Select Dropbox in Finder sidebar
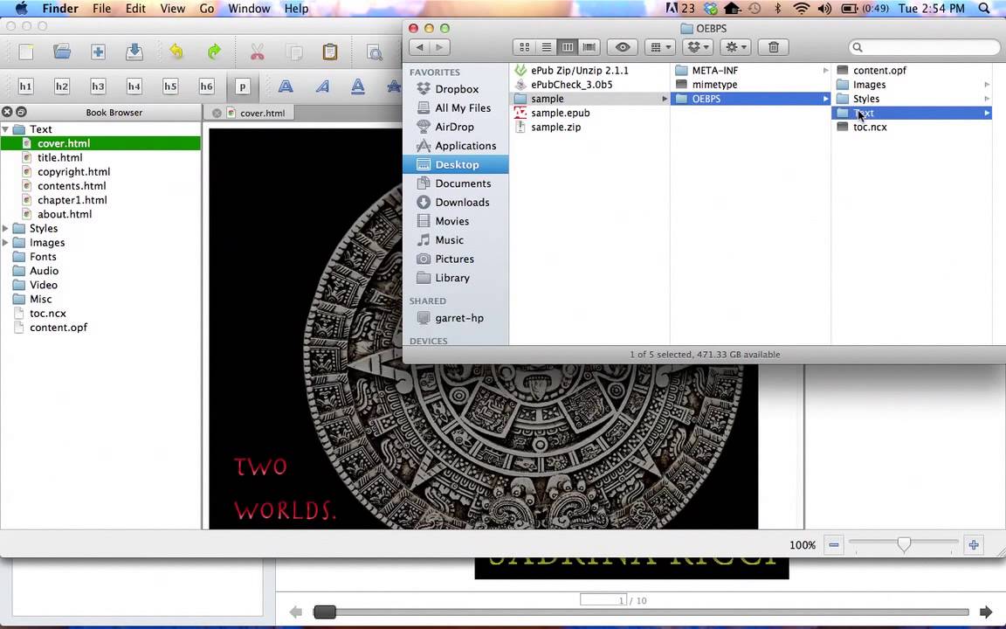The width and height of the screenshot is (1006, 629). tap(456, 89)
